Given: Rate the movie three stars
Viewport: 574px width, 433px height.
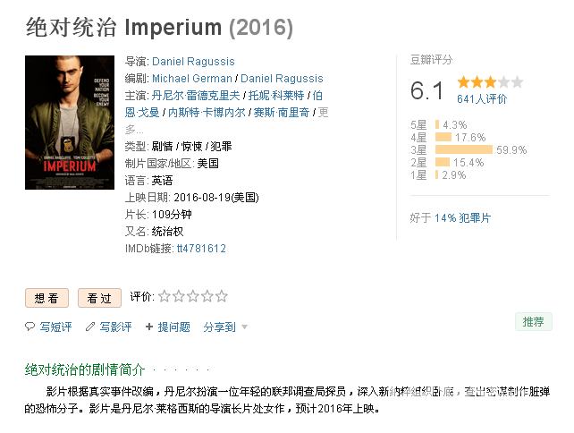Looking at the screenshot, I should pos(193,296).
